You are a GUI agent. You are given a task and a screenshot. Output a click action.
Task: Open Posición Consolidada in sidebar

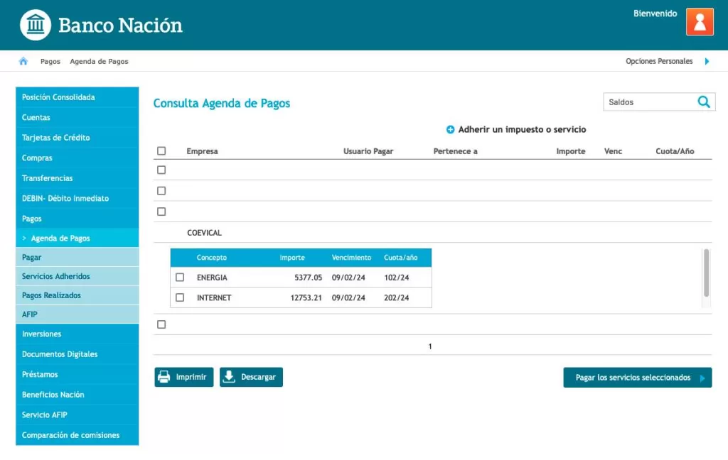[x=77, y=97]
